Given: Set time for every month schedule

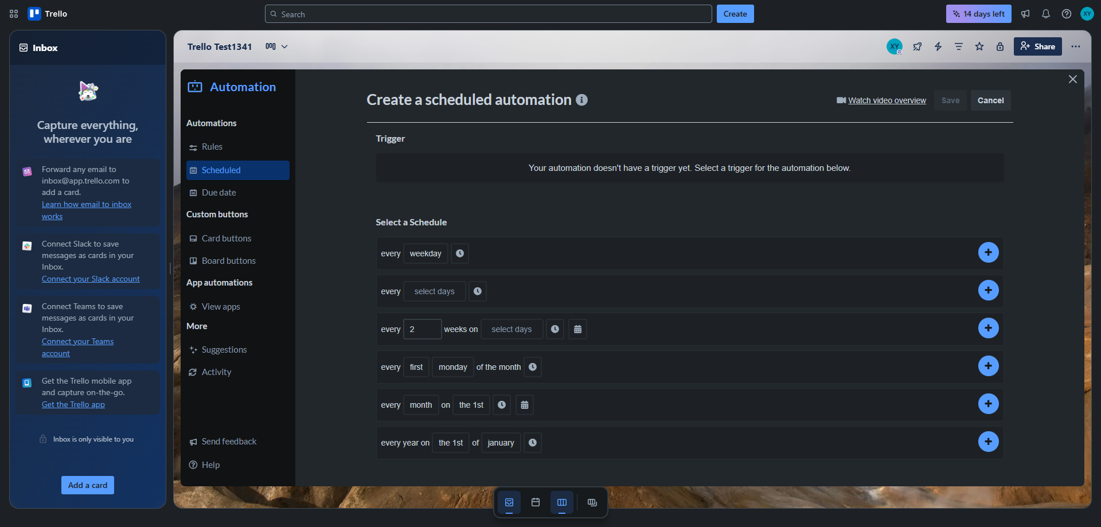Looking at the screenshot, I should (502, 405).
